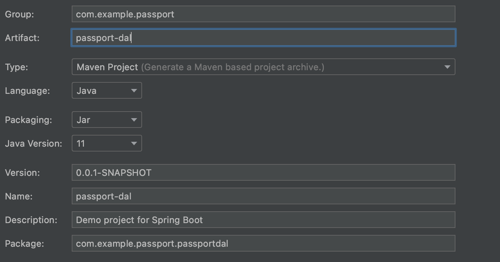Click the "Group:" label
Screen dimensions: 500x262
[x=19, y=15]
